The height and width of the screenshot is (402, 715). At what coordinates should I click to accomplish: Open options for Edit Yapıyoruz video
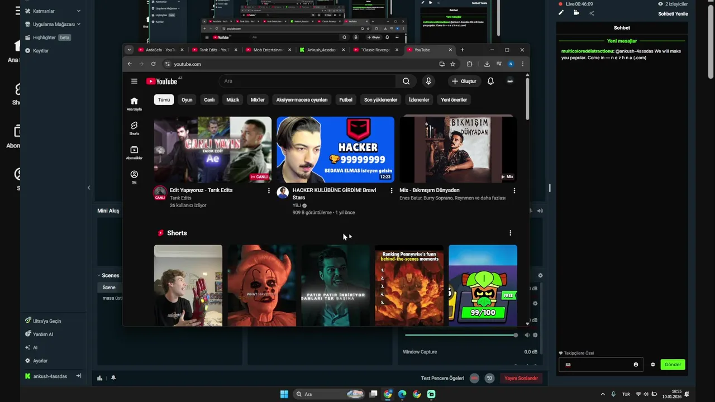point(269,190)
